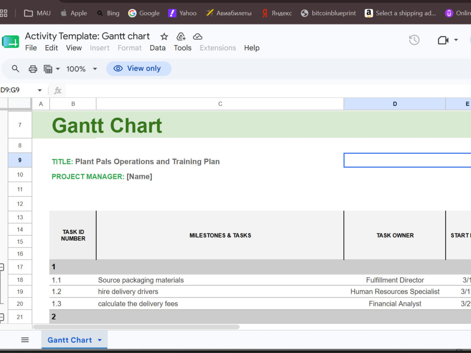Click task ID 1.1 cell

pyautogui.click(x=73, y=280)
